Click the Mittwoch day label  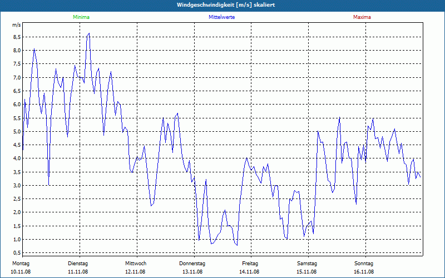click(136, 264)
